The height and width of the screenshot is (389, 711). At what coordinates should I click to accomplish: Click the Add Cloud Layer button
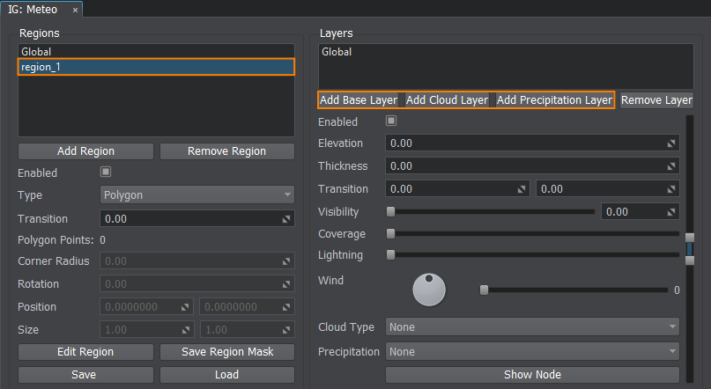447,100
